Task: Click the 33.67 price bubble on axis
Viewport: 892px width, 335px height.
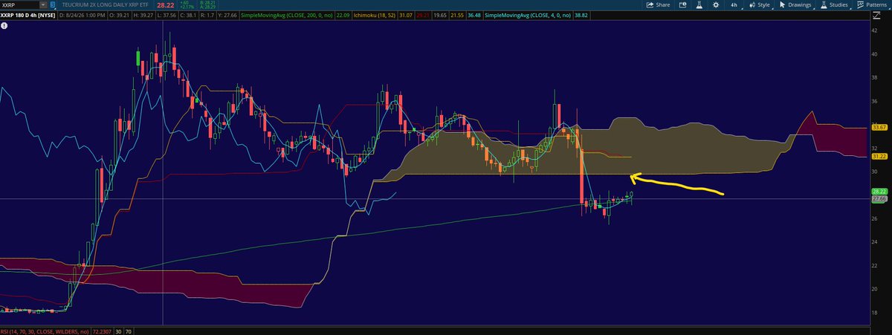Action: click(881, 128)
